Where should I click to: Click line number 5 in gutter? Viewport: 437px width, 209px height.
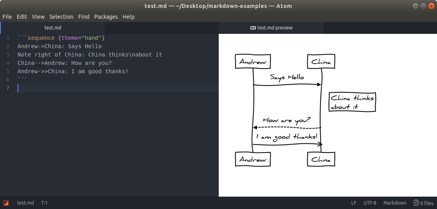pyautogui.click(x=8, y=71)
